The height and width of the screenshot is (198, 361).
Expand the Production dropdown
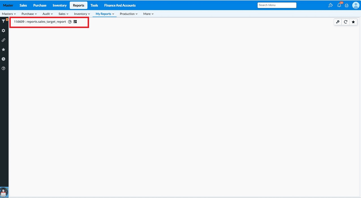pyautogui.click(x=129, y=14)
